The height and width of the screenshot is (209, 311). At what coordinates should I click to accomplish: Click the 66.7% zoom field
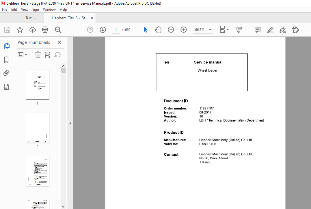click(200, 30)
